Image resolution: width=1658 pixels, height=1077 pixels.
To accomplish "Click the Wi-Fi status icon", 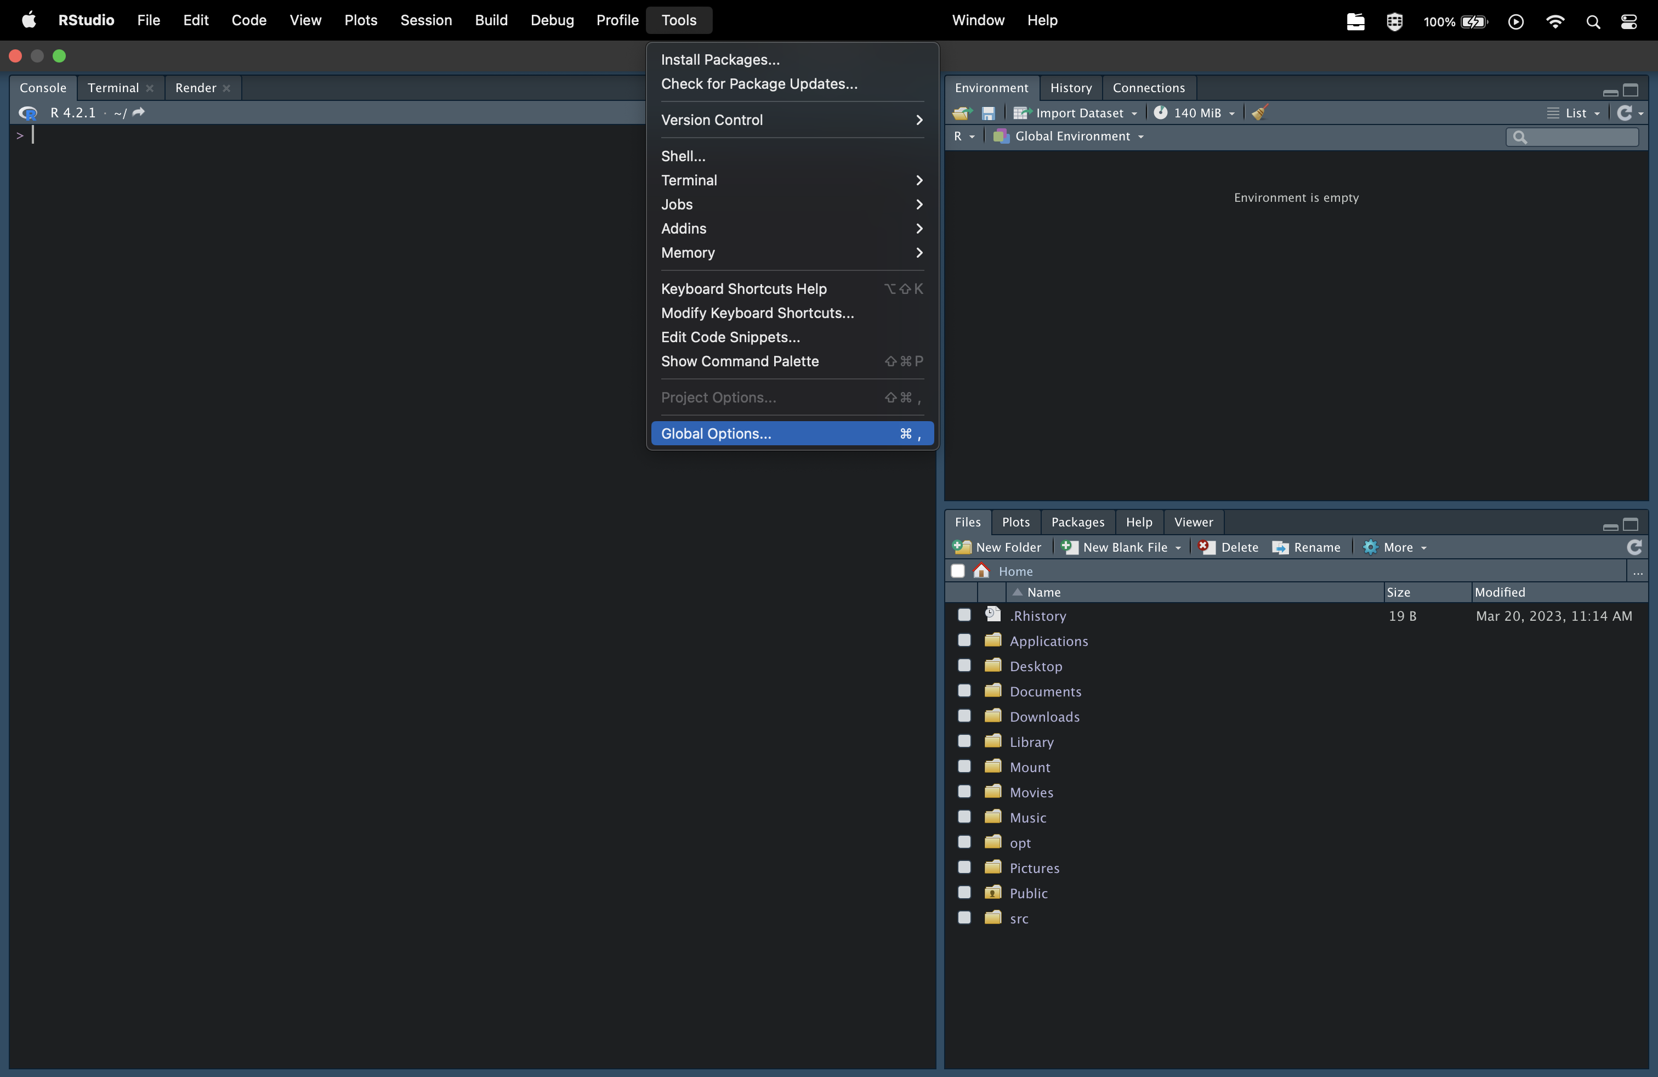I will [1554, 21].
